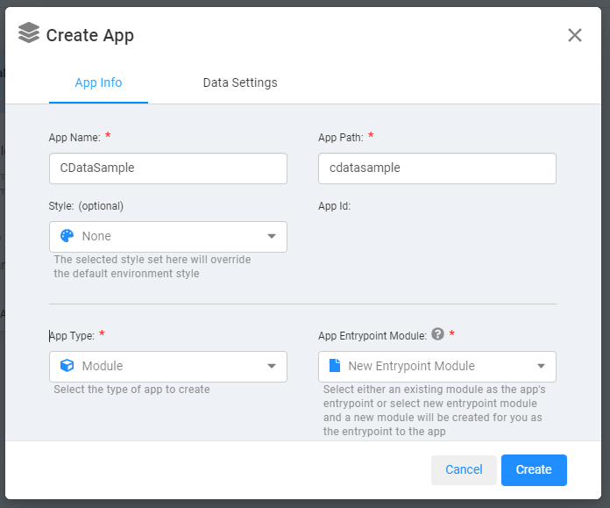Click the help question mark icon
Viewport: 610px width, 508px height.
(438, 334)
